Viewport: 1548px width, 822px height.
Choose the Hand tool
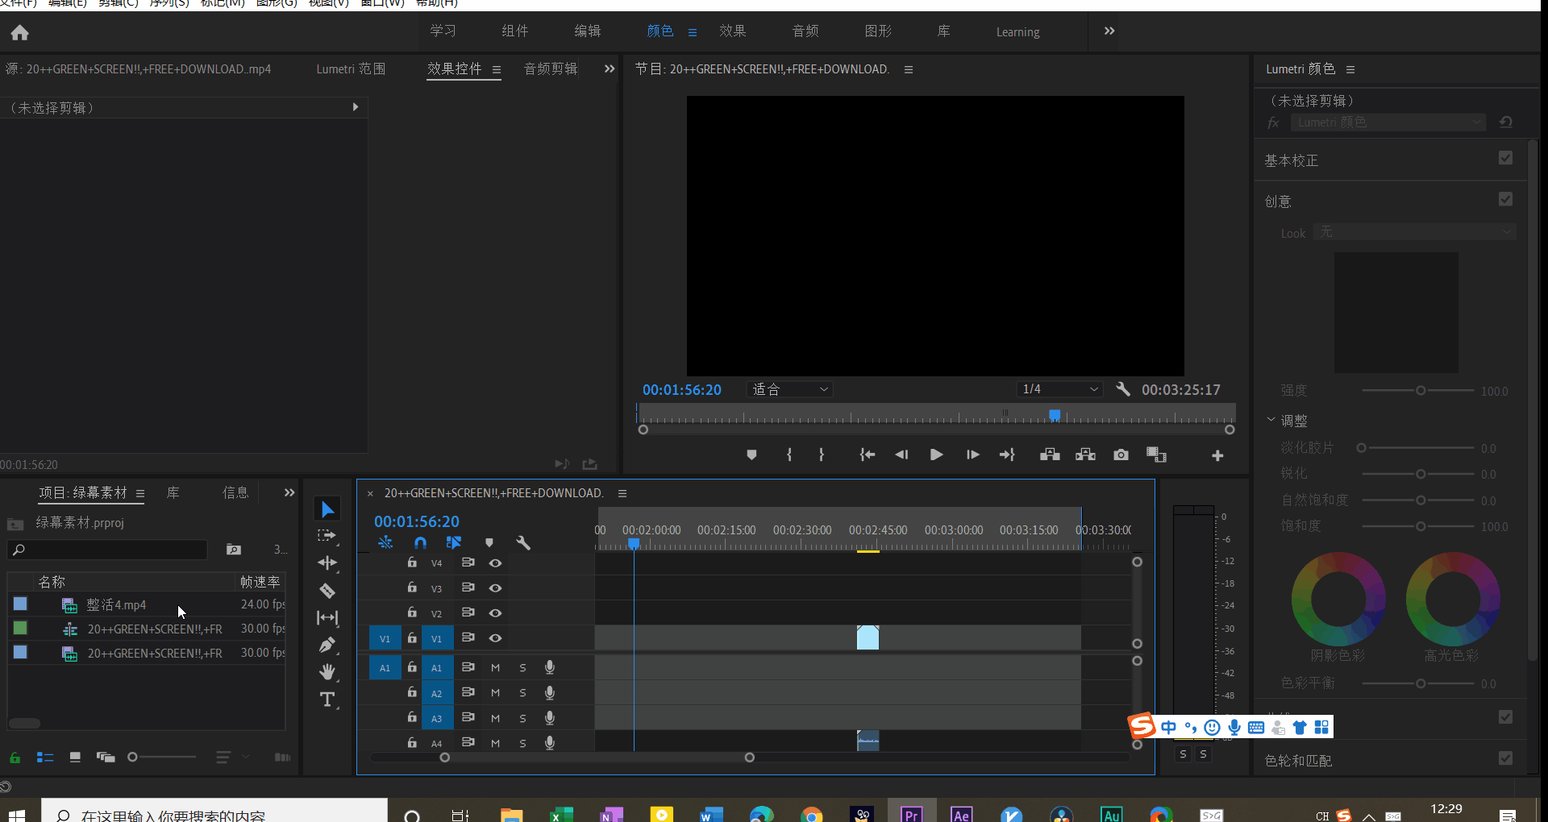pyautogui.click(x=327, y=671)
